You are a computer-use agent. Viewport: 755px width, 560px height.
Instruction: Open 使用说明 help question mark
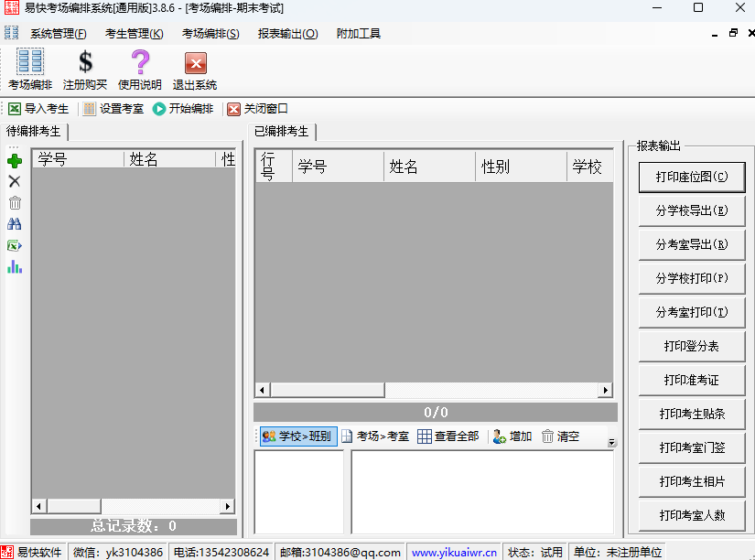[140, 70]
